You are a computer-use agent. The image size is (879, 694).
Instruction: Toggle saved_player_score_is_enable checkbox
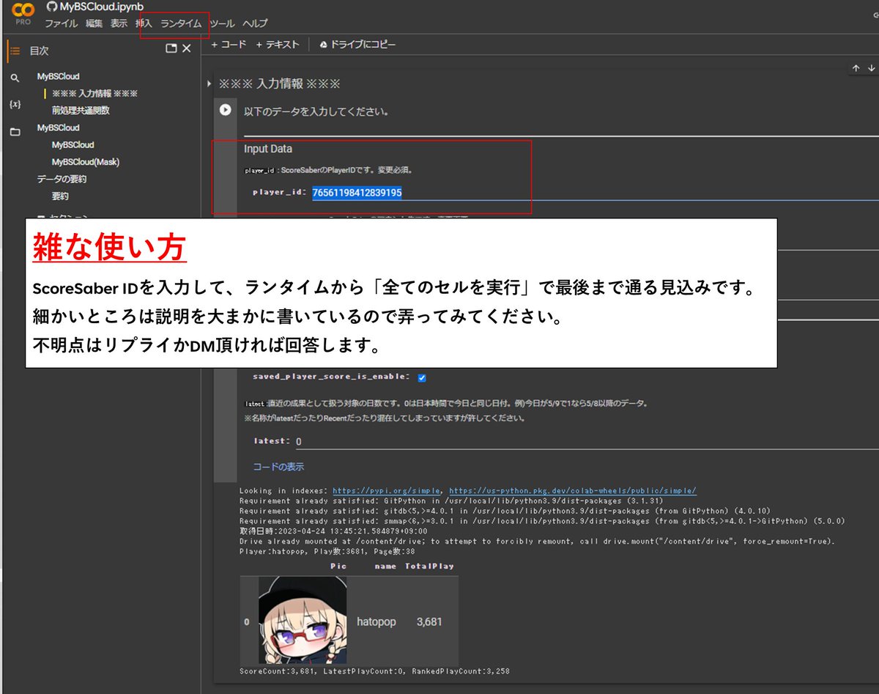[x=422, y=377]
